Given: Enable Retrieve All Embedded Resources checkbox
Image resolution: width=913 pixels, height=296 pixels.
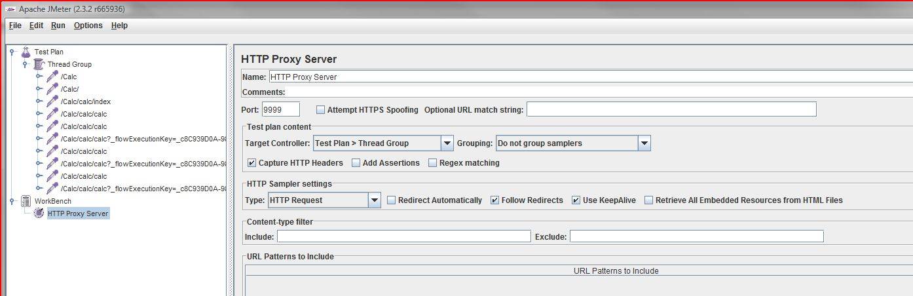Looking at the screenshot, I should point(648,200).
